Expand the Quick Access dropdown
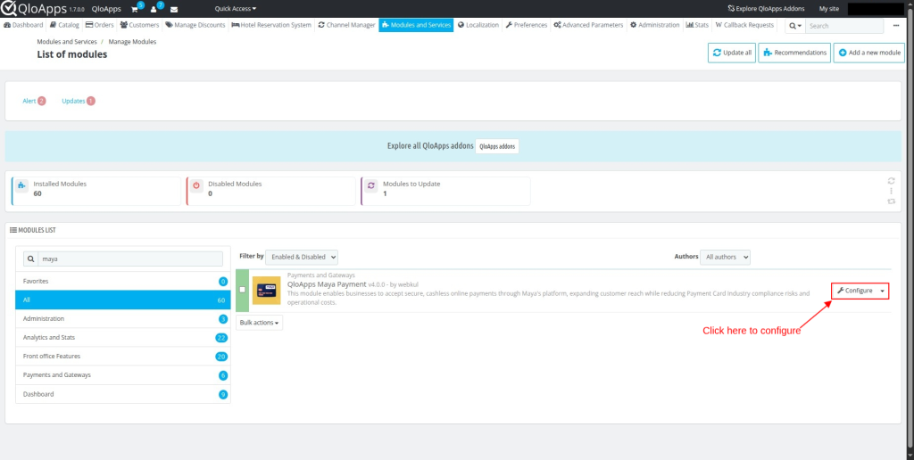The image size is (914, 460). (236, 9)
